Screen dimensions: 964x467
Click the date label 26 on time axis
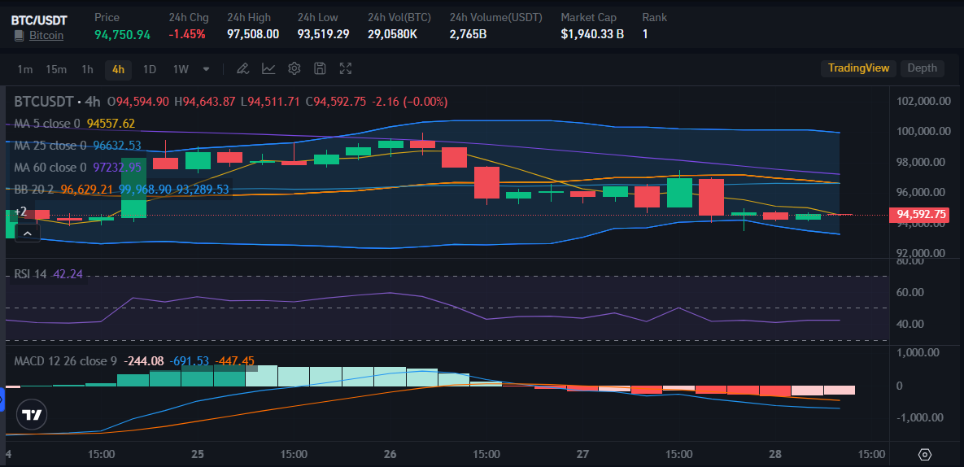[390, 455]
